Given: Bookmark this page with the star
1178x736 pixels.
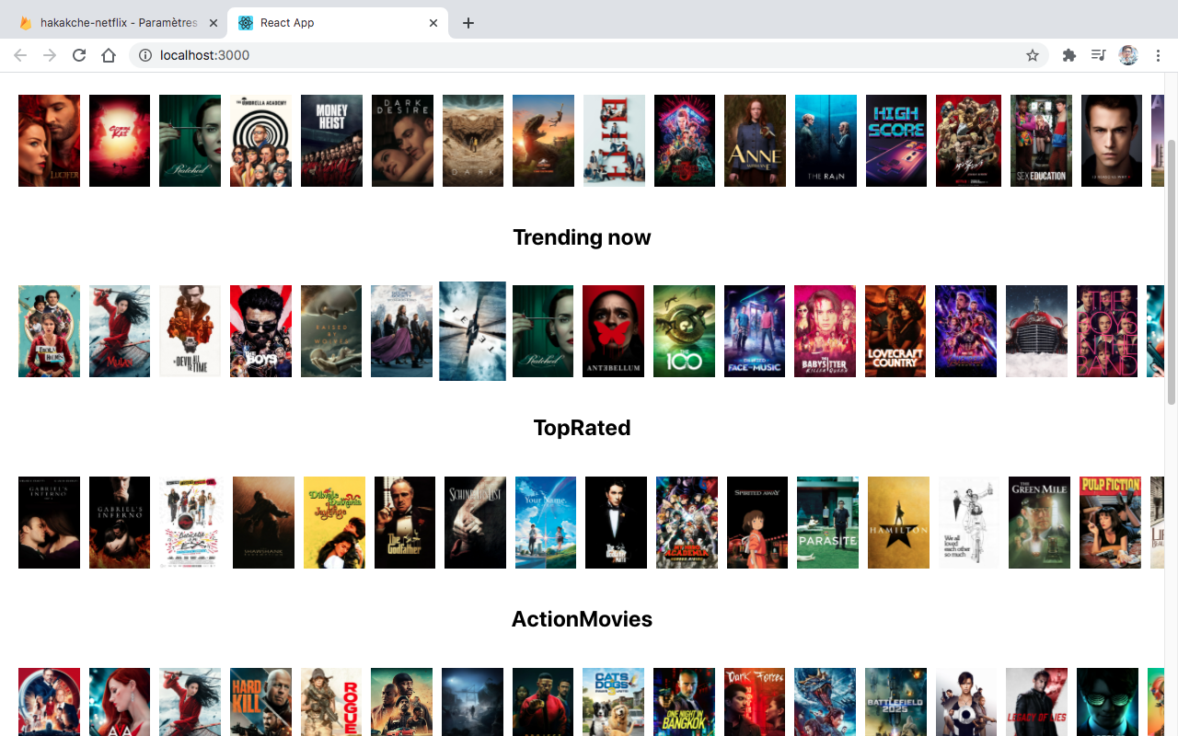Looking at the screenshot, I should click(x=1033, y=55).
